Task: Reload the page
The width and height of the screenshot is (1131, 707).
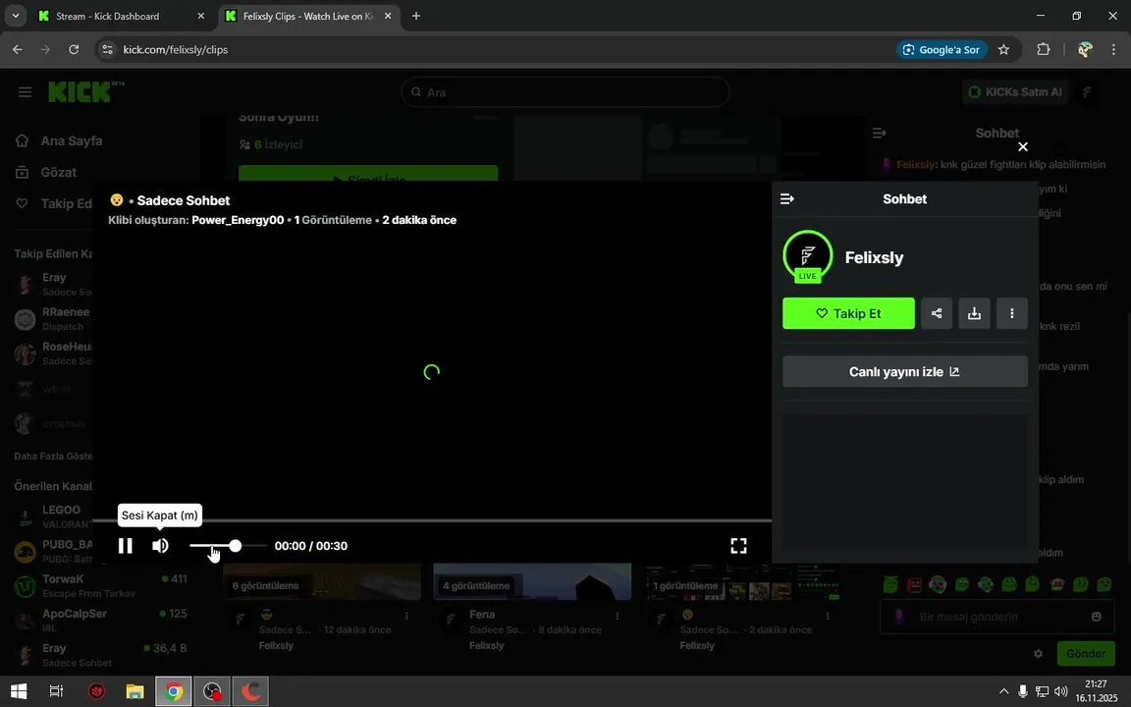Action: click(74, 50)
